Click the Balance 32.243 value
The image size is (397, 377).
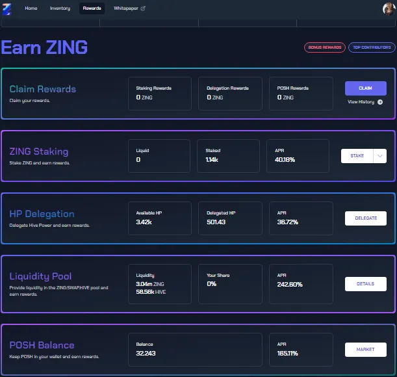coord(146,354)
